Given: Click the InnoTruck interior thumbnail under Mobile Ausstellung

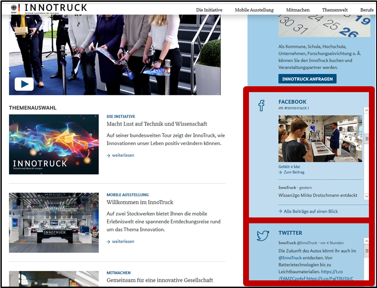Looking at the screenshot, I should (53, 222).
